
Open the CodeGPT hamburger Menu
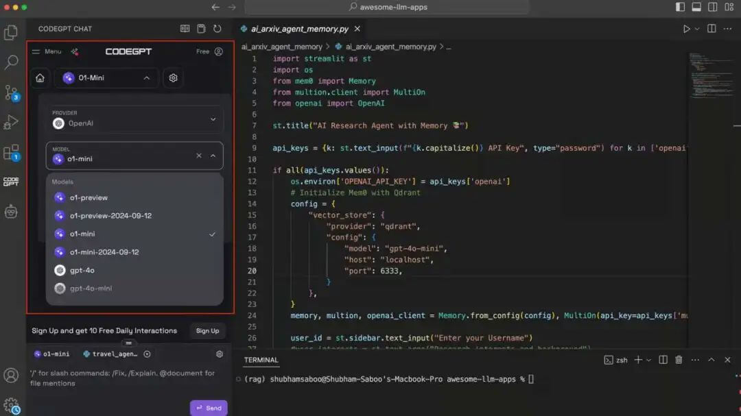47,51
